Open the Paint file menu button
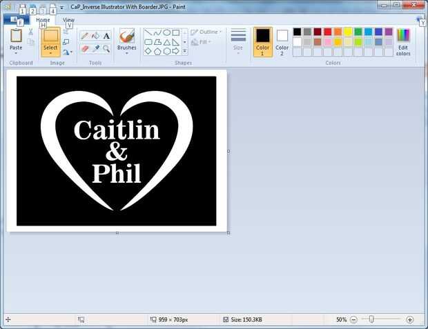Image resolution: width=428 pixels, height=329 pixels. 17,19
